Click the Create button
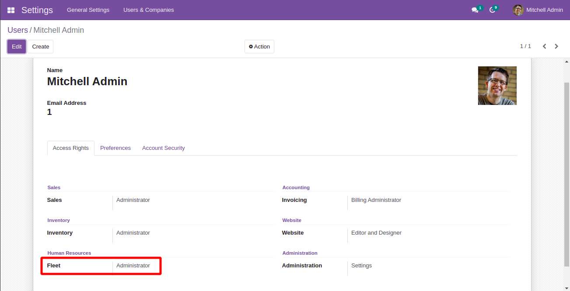Screen dimensions: 570x291 point(41,47)
